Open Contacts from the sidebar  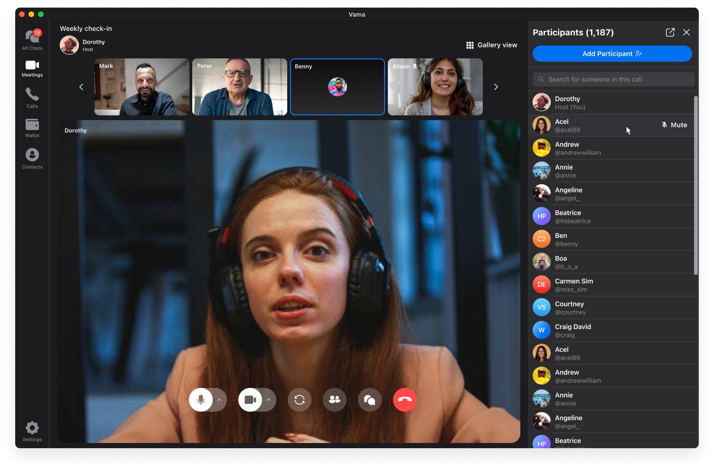click(32, 159)
